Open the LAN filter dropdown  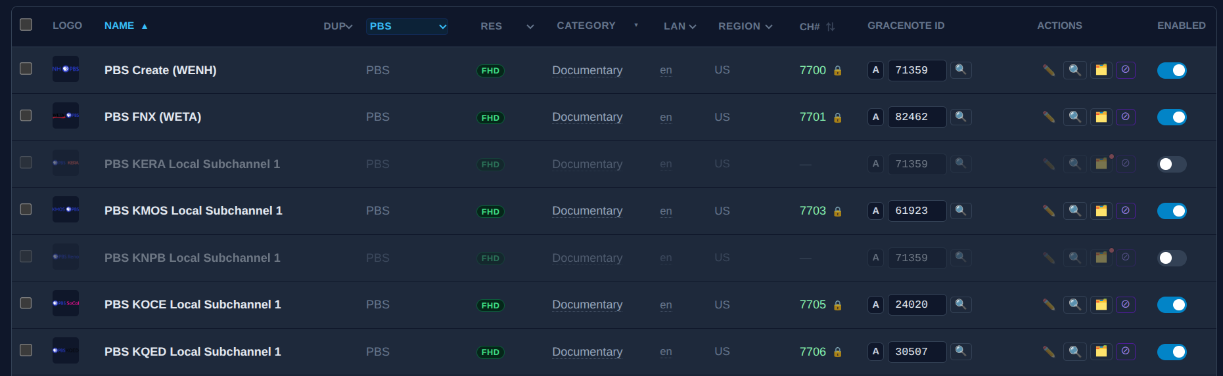[680, 26]
